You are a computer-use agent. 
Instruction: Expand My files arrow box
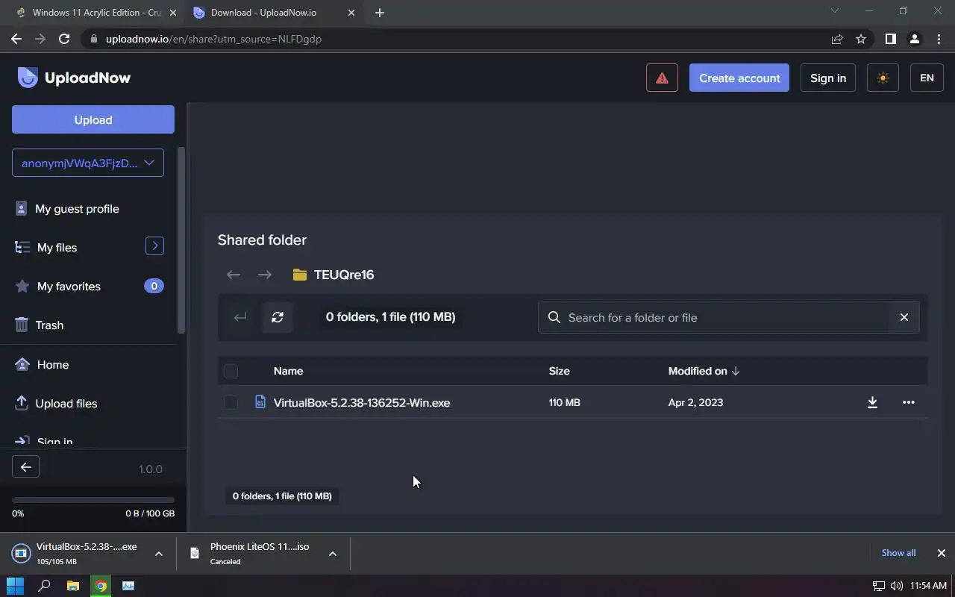154,246
